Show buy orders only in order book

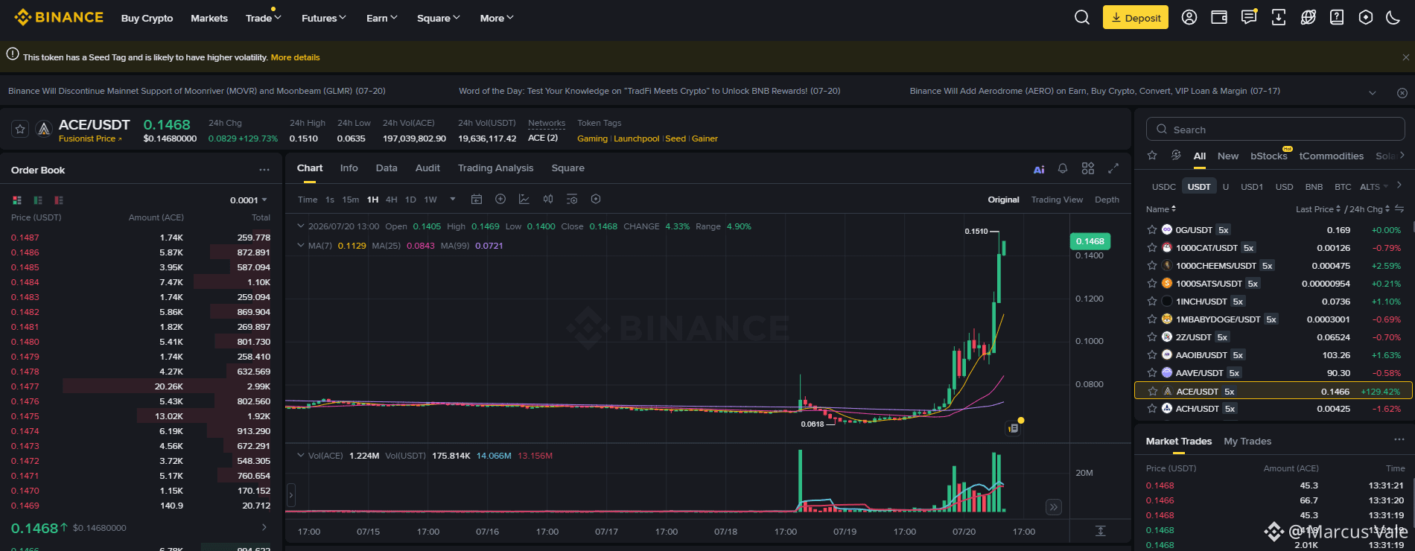click(38, 200)
